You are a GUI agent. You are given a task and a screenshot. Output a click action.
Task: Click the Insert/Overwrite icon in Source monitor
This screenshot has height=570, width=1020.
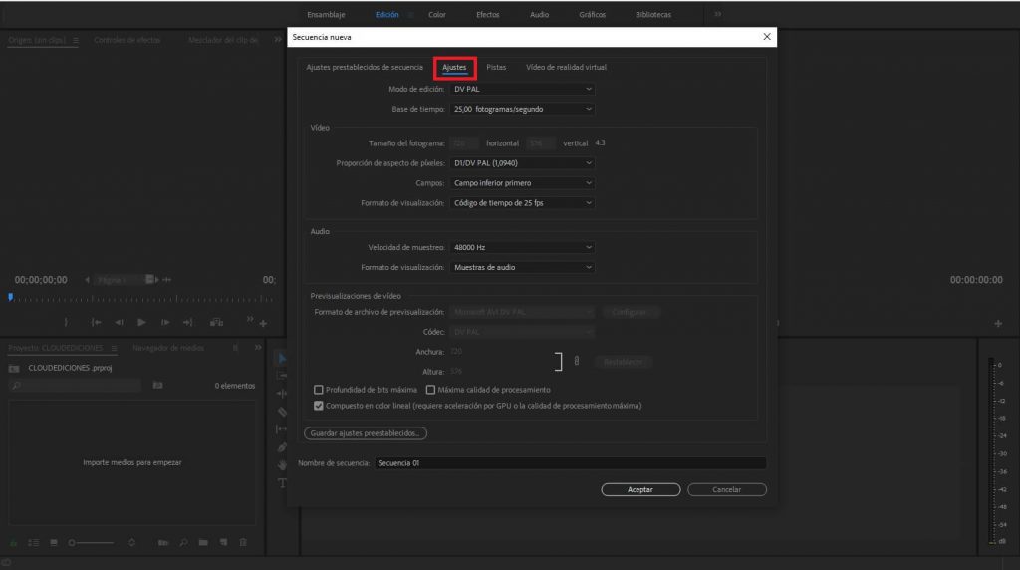coord(216,322)
